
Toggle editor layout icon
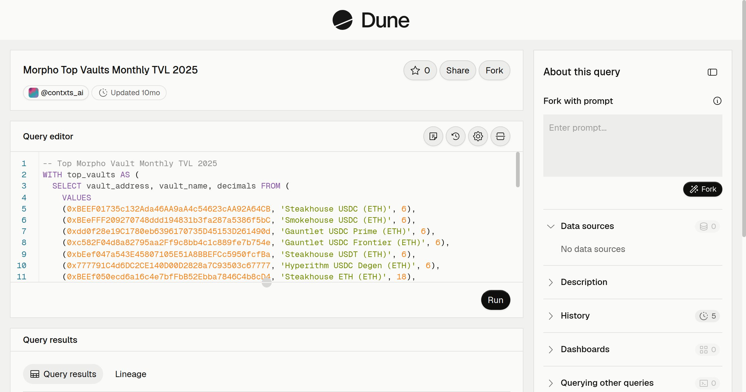tap(500, 136)
